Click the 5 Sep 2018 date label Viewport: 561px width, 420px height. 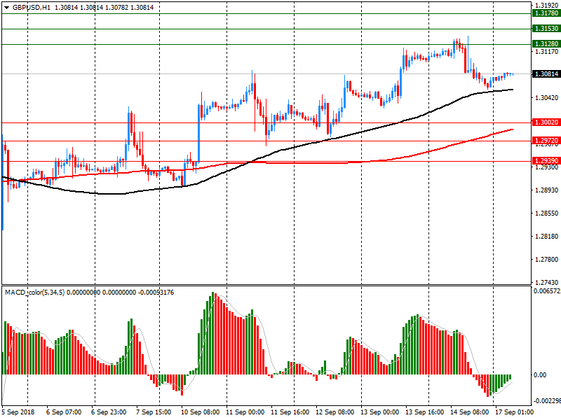tap(18, 412)
